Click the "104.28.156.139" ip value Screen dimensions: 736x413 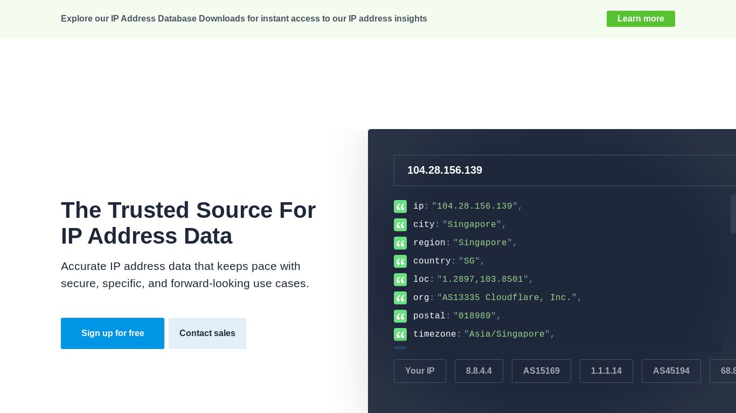(475, 206)
